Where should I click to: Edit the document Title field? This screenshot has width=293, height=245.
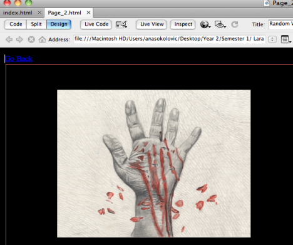[280, 24]
